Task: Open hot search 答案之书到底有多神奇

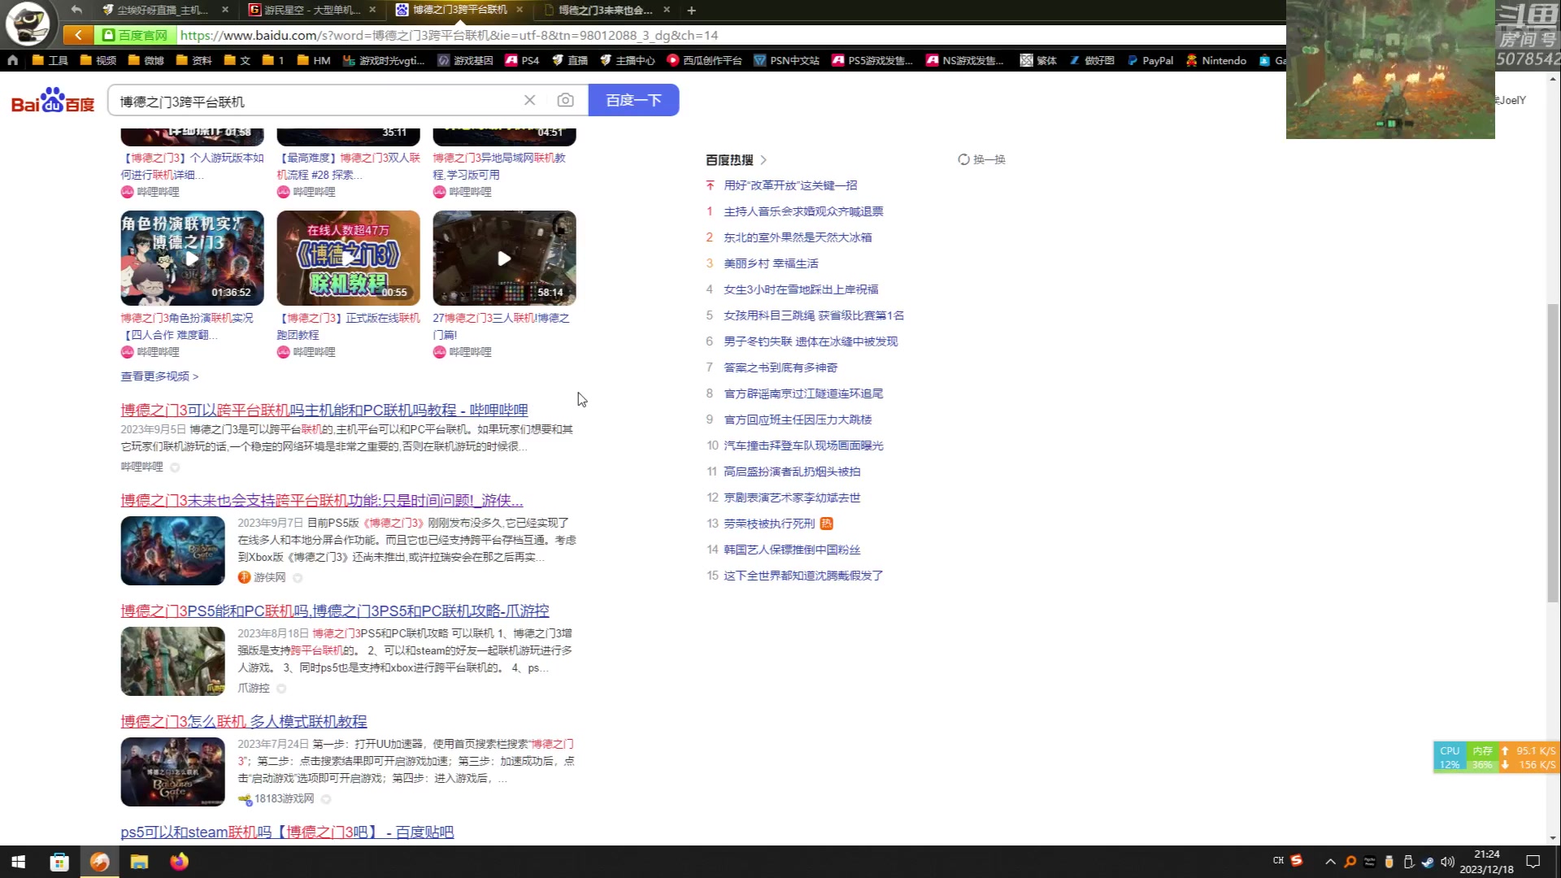Action: click(x=780, y=367)
